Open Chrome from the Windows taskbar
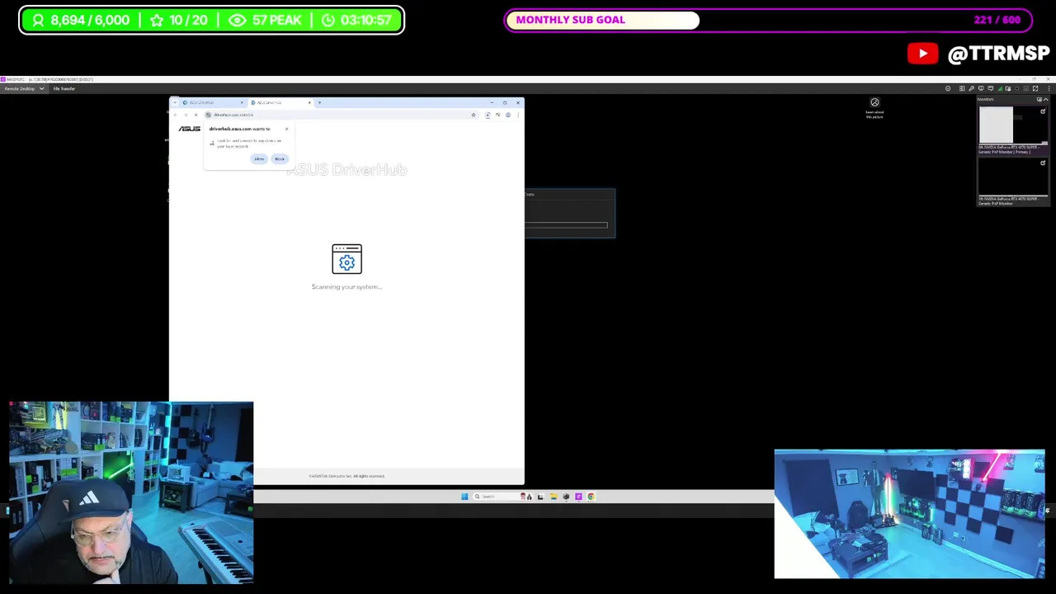This screenshot has height=594, width=1056. (x=591, y=497)
